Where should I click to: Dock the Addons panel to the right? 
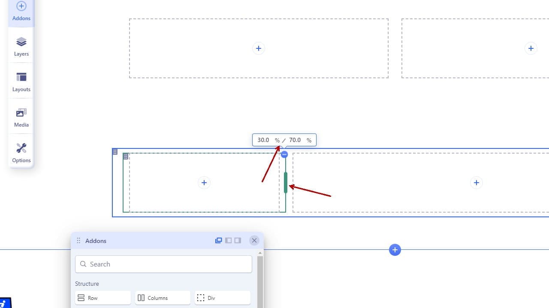pos(238,240)
